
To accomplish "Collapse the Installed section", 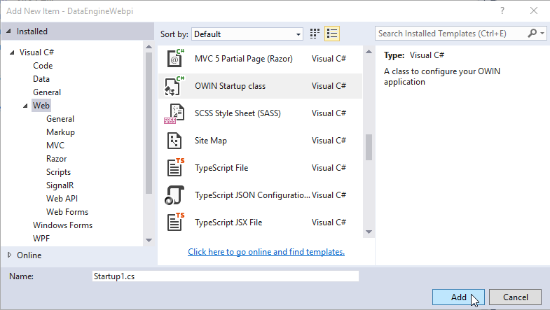I will click(x=9, y=31).
